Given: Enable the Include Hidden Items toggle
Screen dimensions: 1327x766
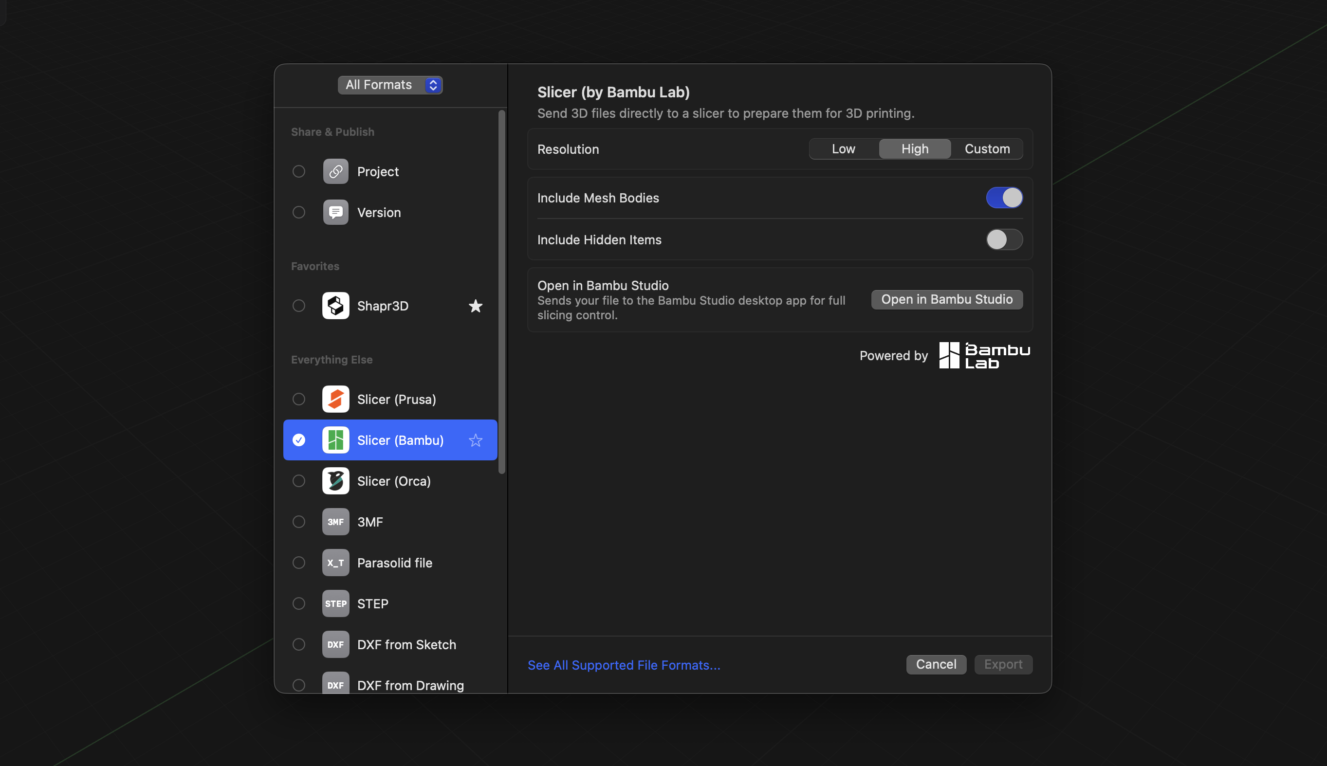Looking at the screenshot, I should (1004, 240).
